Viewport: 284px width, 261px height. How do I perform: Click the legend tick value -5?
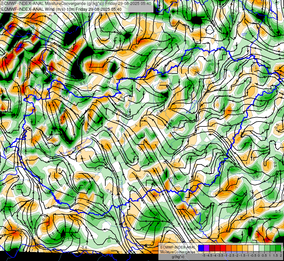tap(204, 255)
